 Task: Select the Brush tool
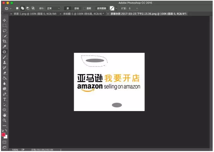point(4,57)
